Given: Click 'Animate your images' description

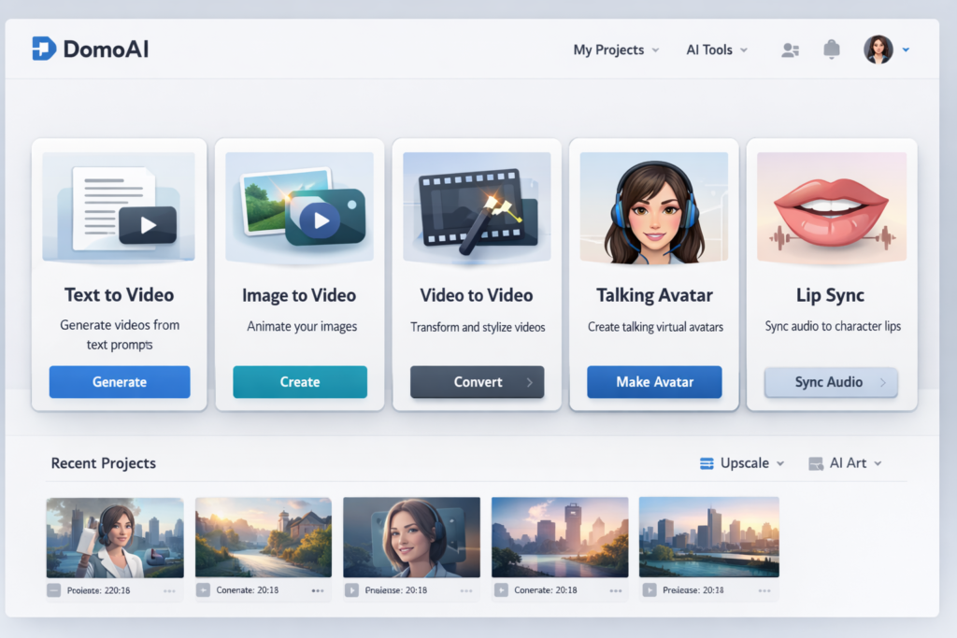Looking at the screenshot, I should click(302, 327).
